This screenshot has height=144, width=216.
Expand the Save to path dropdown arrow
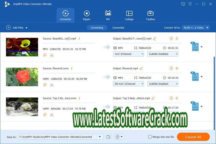tap(100, 137)
